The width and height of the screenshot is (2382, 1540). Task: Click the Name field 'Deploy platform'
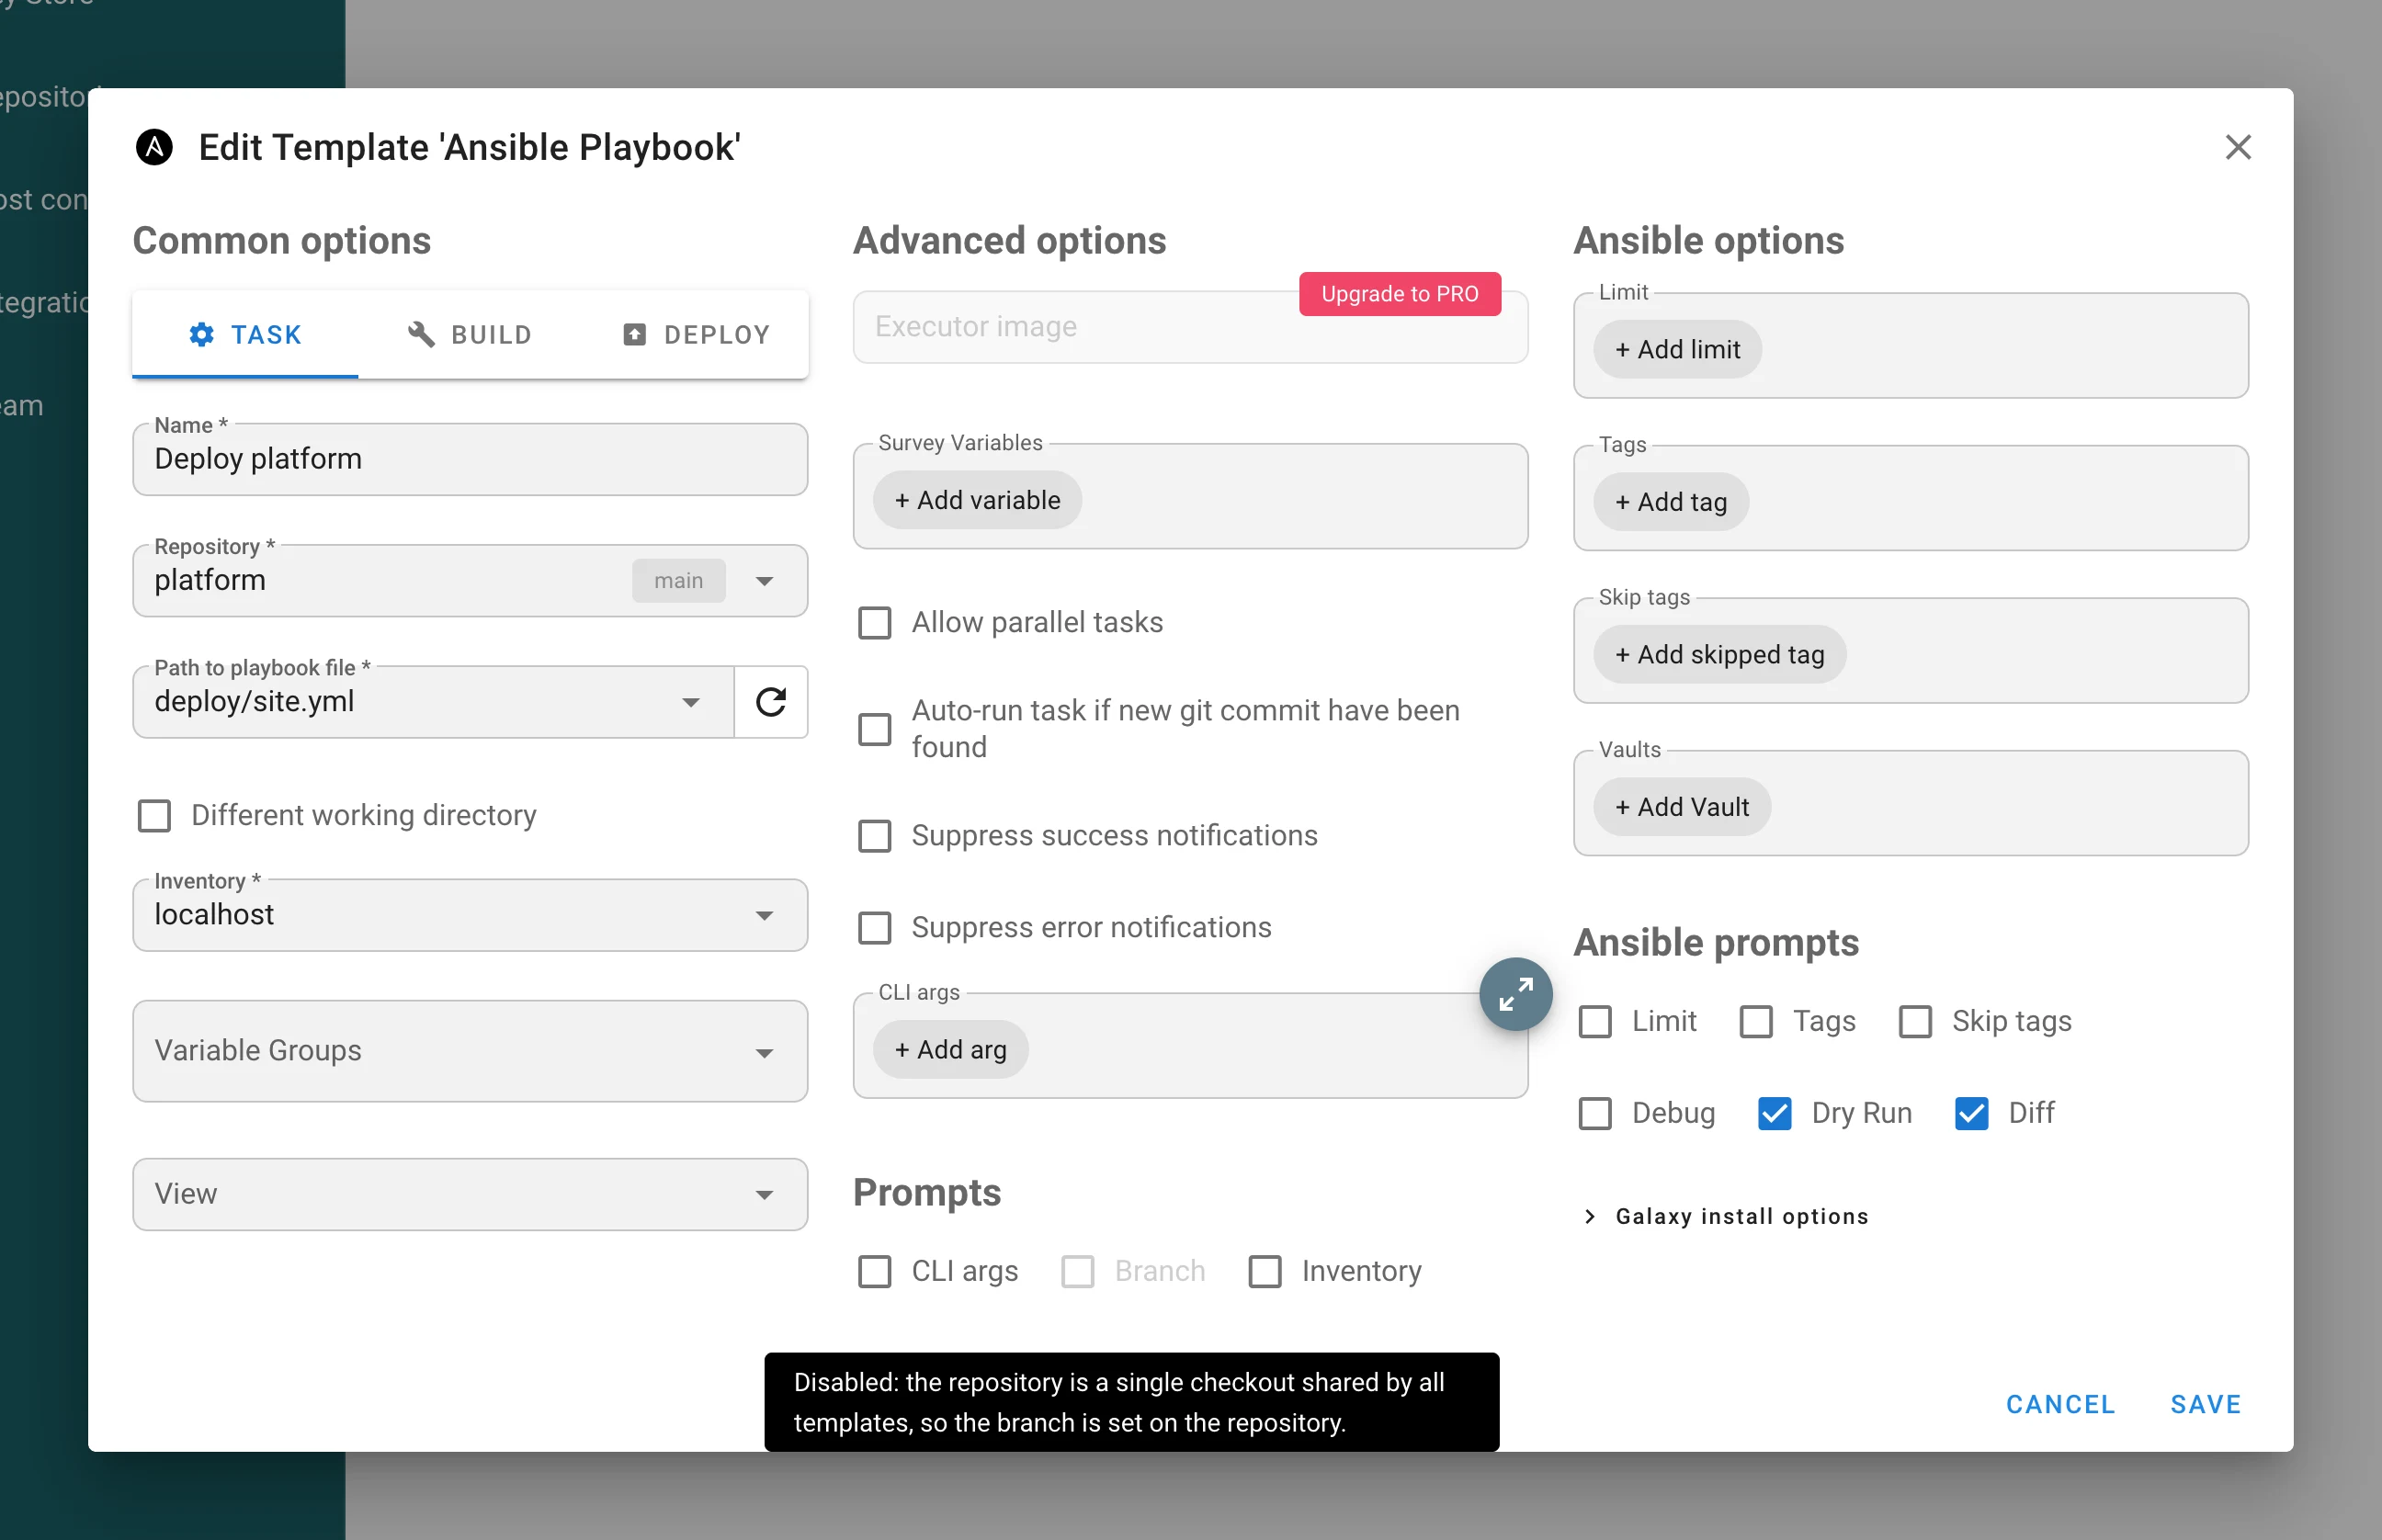coord(470,459)
